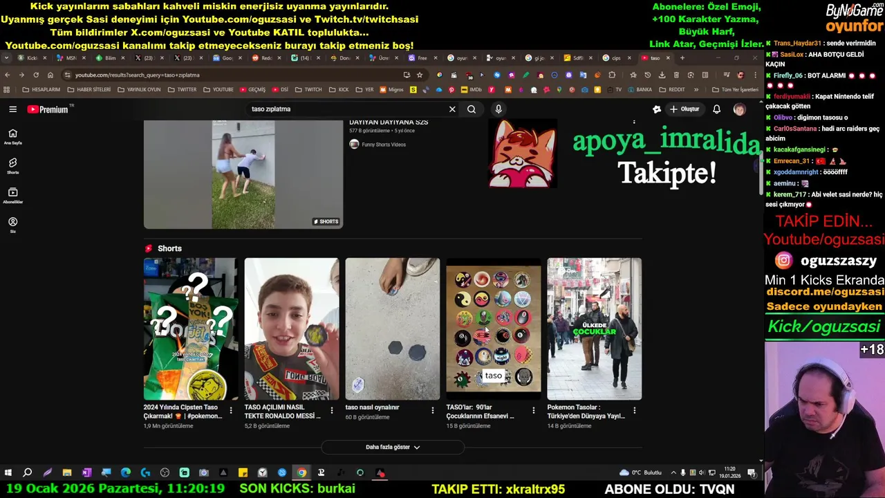The height and width of the screenshot is (498, 885).
Task: Open the IMDb bookmark
Action: [x=470, y=90]
